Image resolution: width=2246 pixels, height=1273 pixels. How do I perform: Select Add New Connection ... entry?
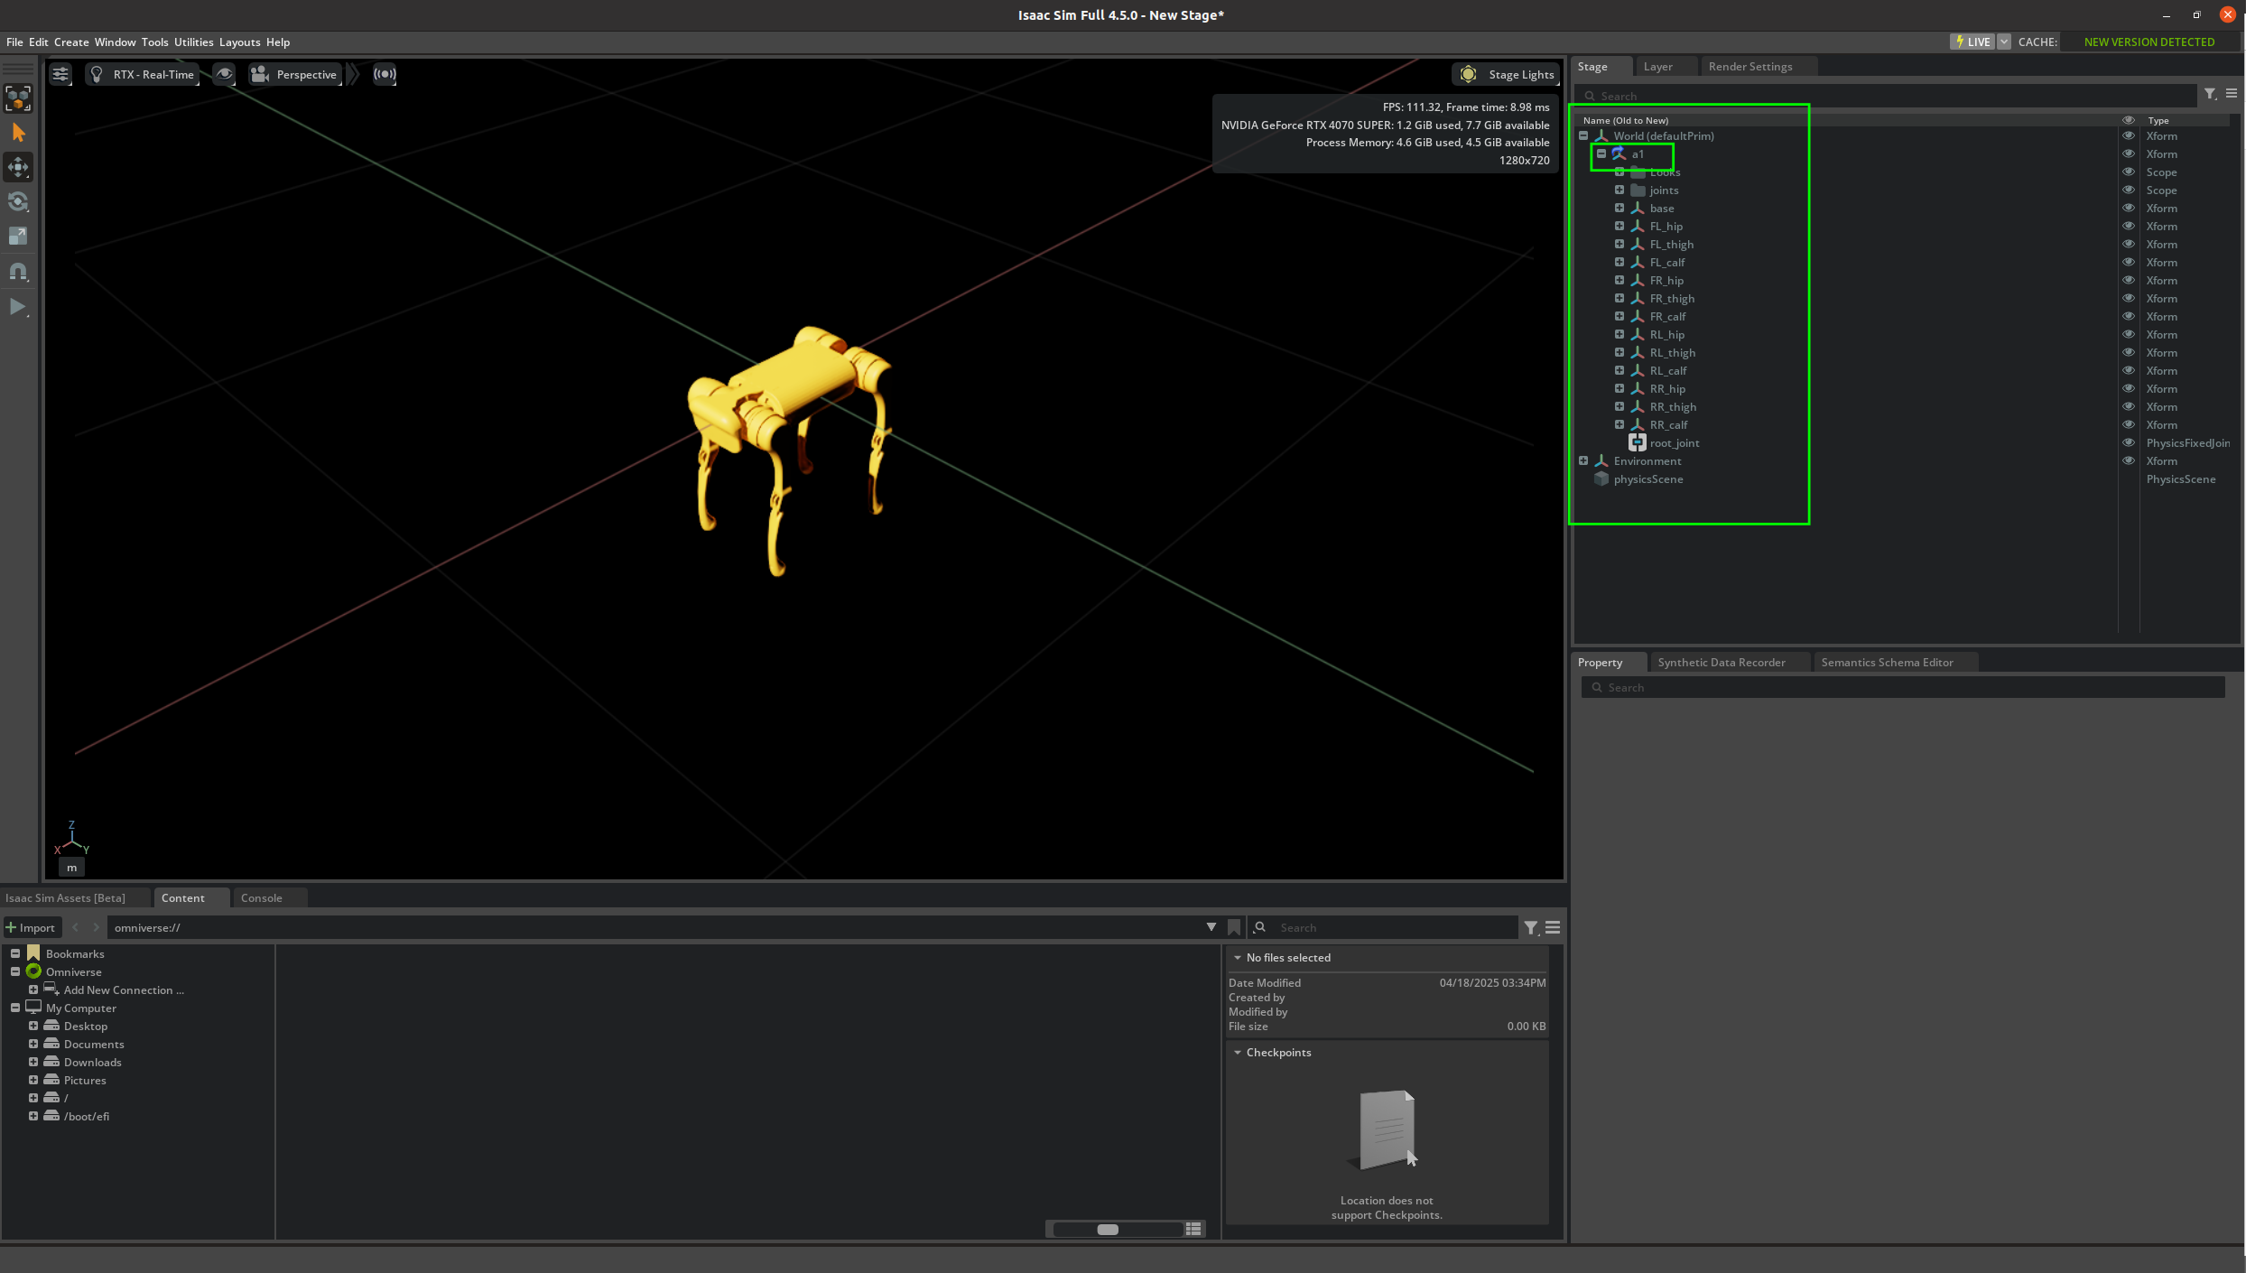point(124,990)
